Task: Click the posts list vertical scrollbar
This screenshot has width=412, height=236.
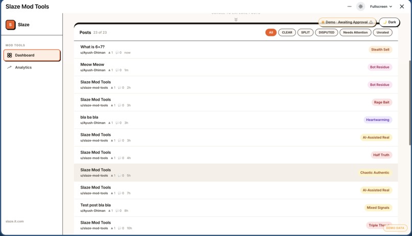Action: click(x=410, y=102)
